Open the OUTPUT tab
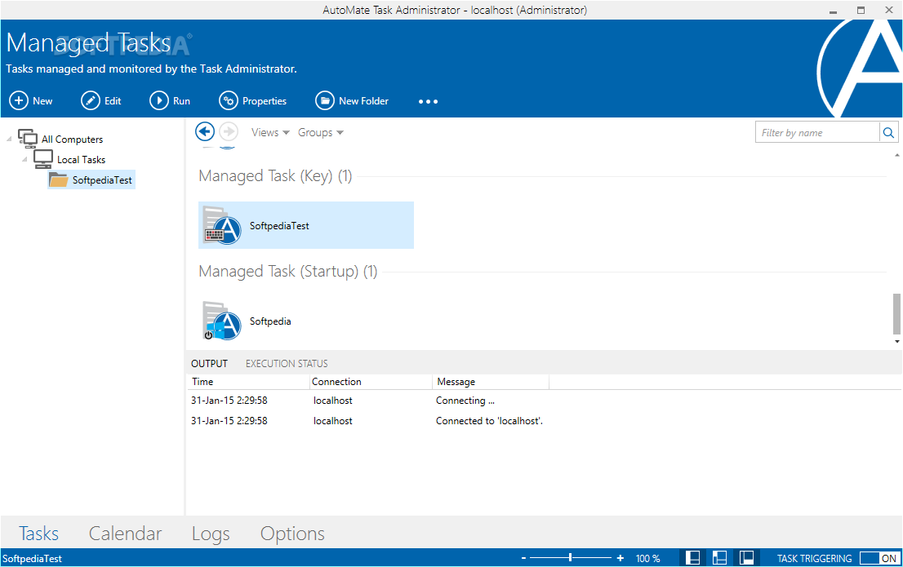Viewport: 903px width, 567px height. [x=209, y=363]
